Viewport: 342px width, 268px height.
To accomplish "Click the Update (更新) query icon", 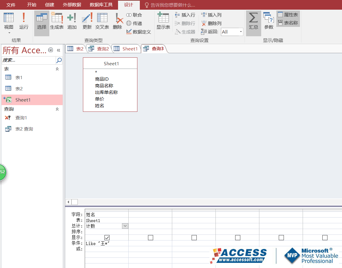I will coord(87,21).
